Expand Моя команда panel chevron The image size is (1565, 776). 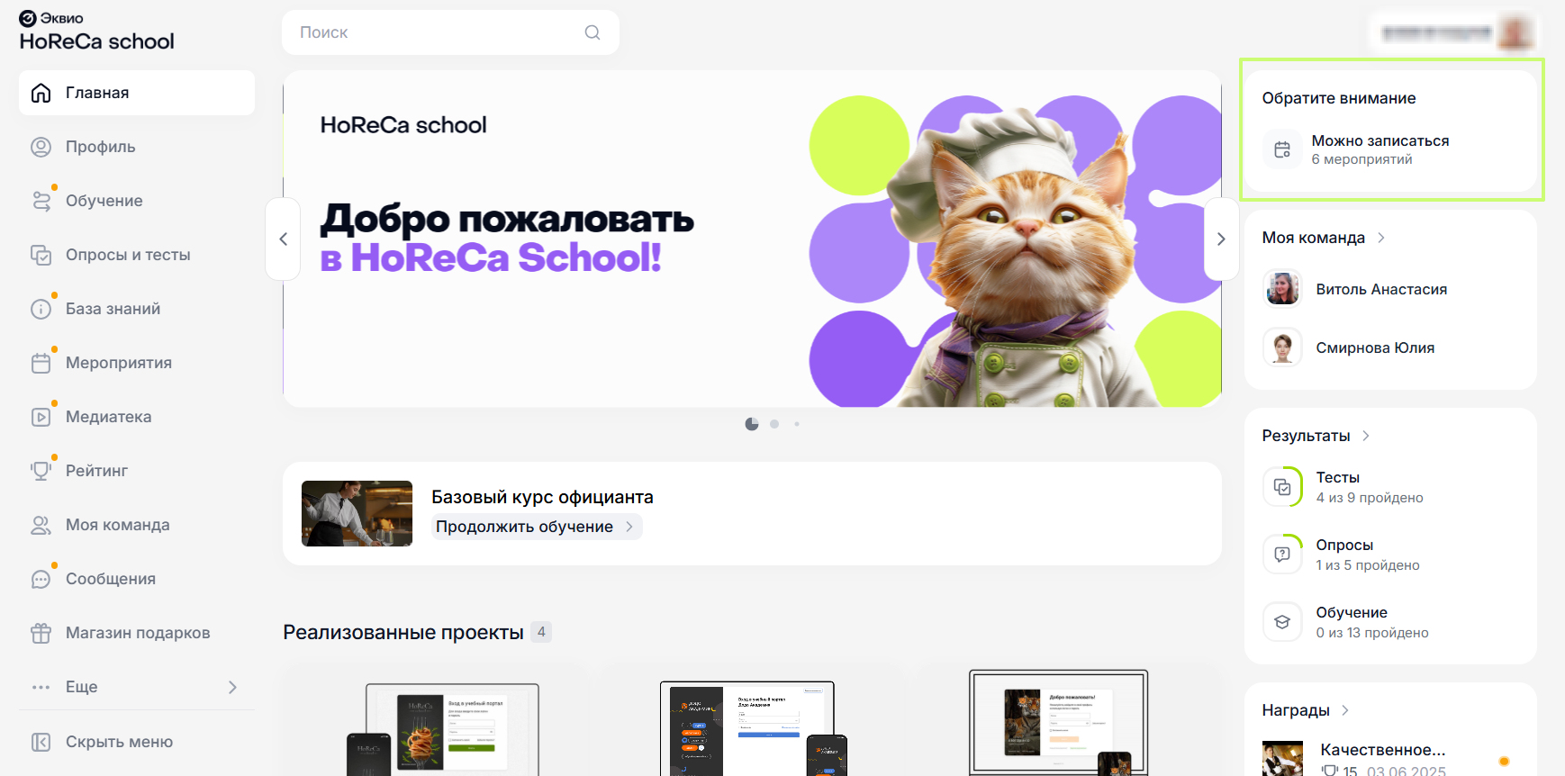1381,238
